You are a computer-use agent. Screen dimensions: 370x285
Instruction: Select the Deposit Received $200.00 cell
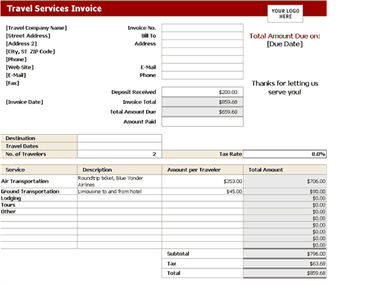202,92
